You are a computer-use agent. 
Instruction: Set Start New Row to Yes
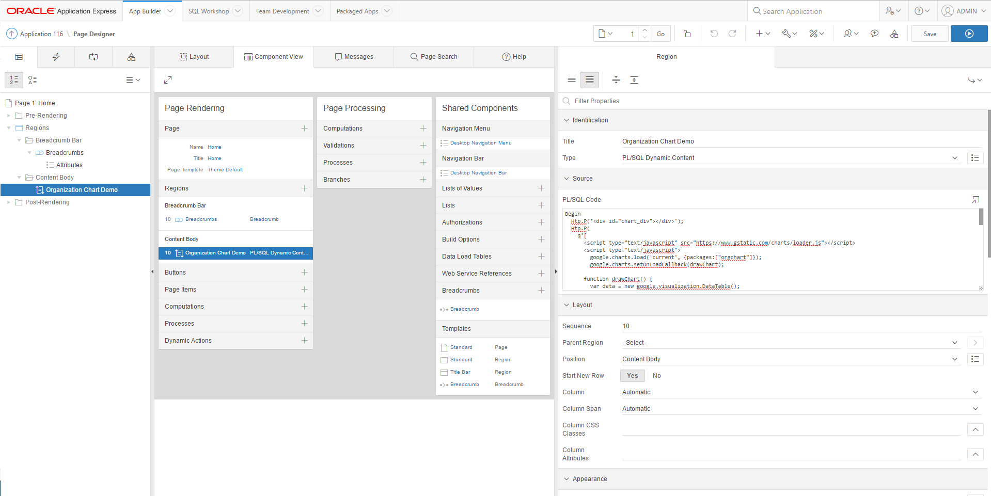tap(632, 376)
